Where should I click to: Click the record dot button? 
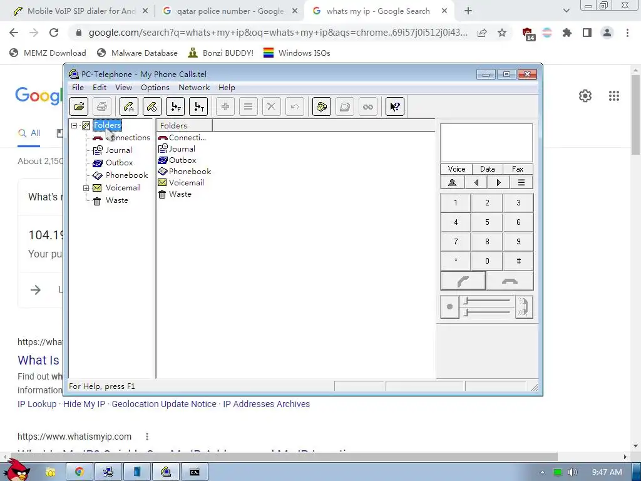tap(449, 306)
